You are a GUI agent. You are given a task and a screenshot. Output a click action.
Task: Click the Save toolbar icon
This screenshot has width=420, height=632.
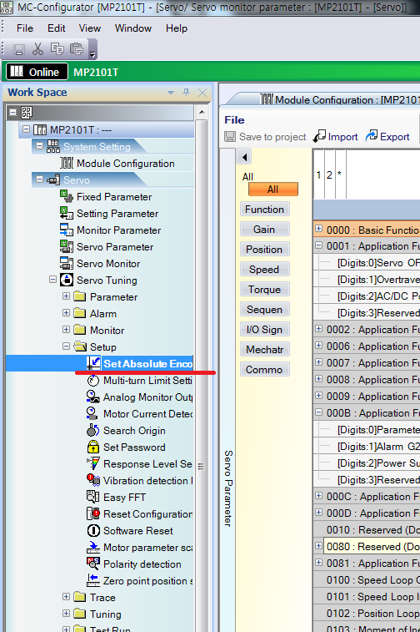pyautogui.click(x=19, y=49)
